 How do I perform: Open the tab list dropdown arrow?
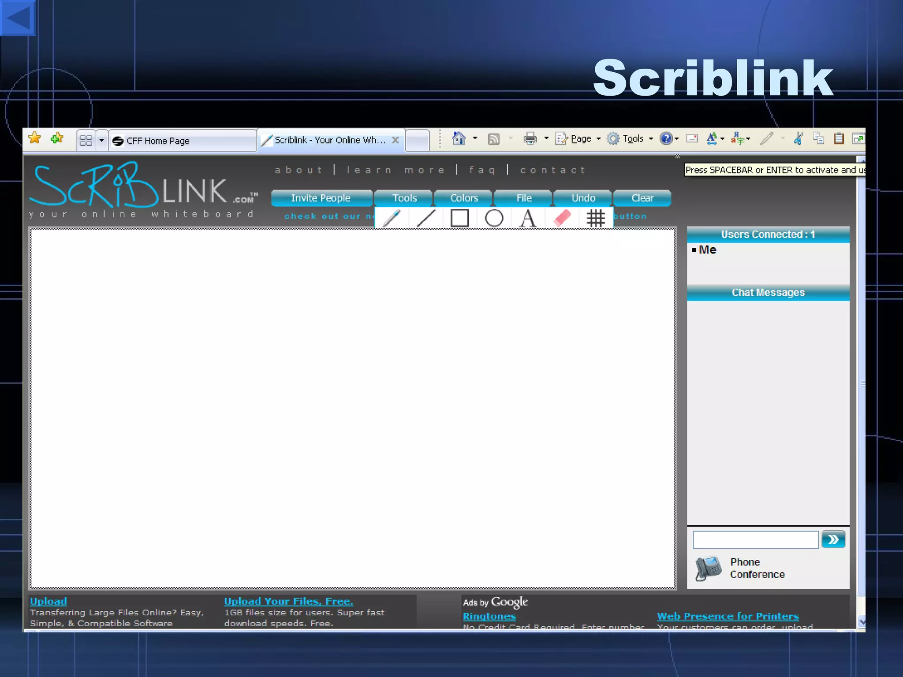click(101, 141)
